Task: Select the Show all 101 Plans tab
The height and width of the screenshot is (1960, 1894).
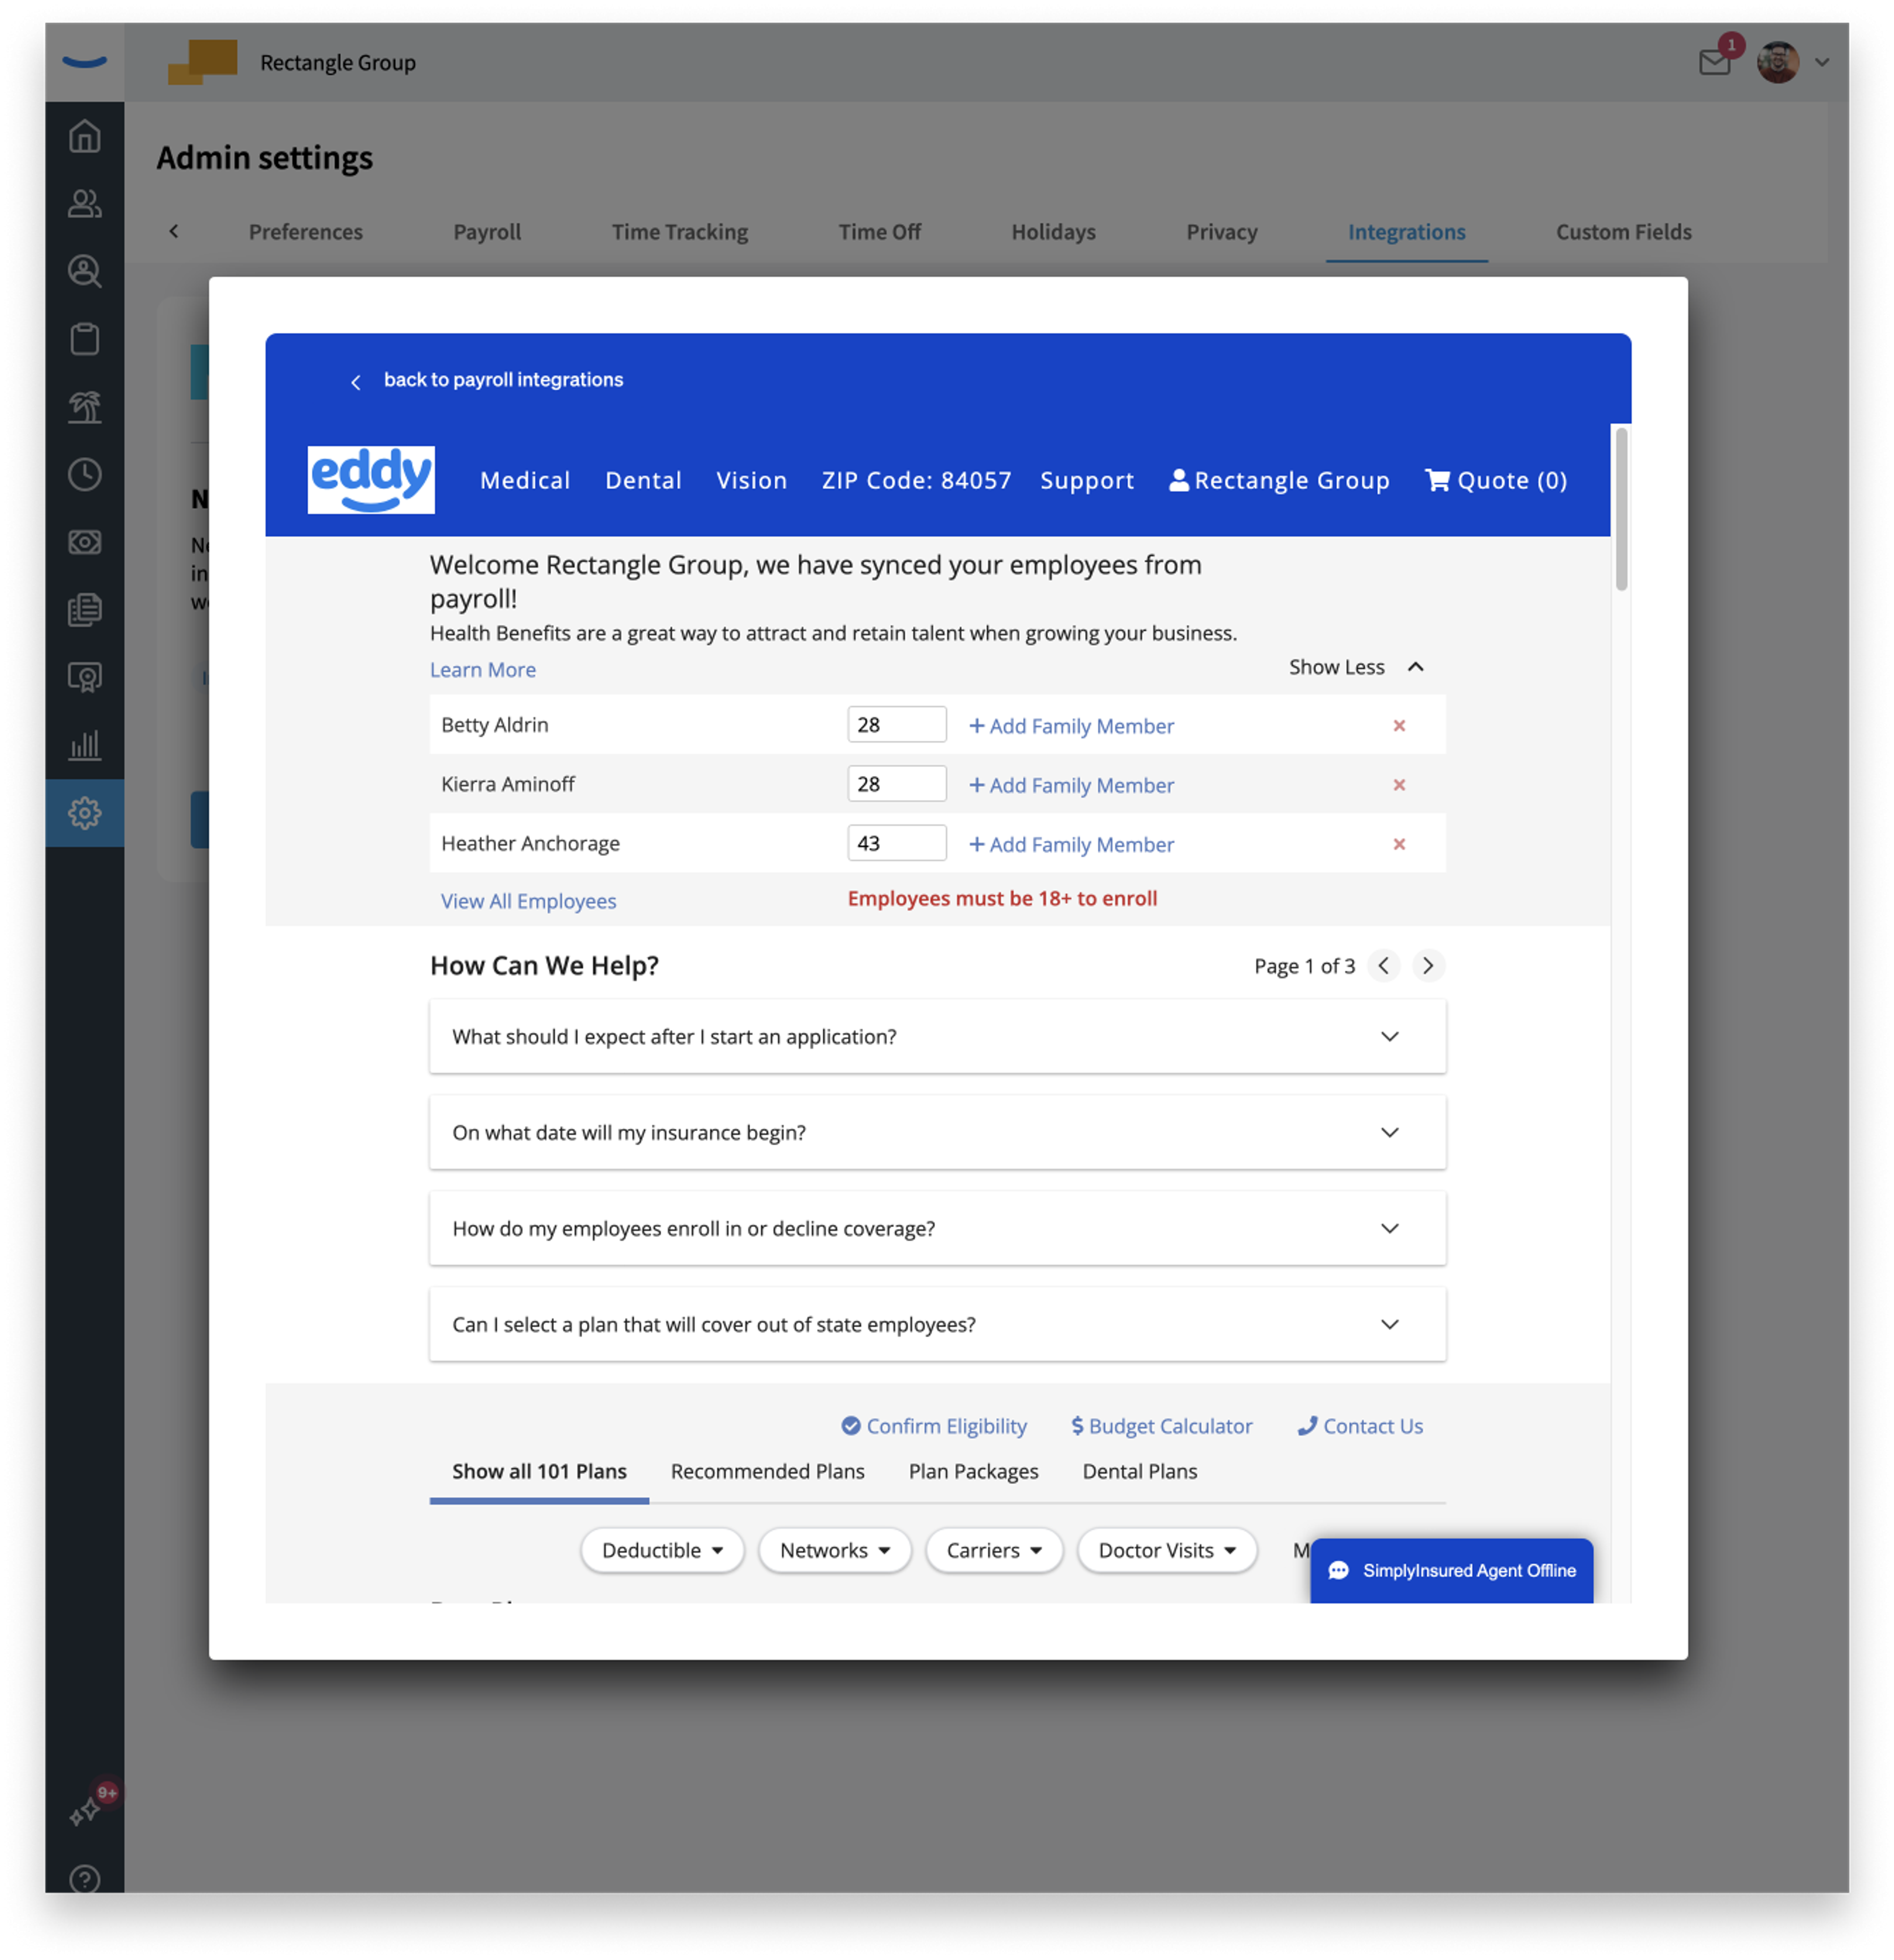Action: 539,1471
